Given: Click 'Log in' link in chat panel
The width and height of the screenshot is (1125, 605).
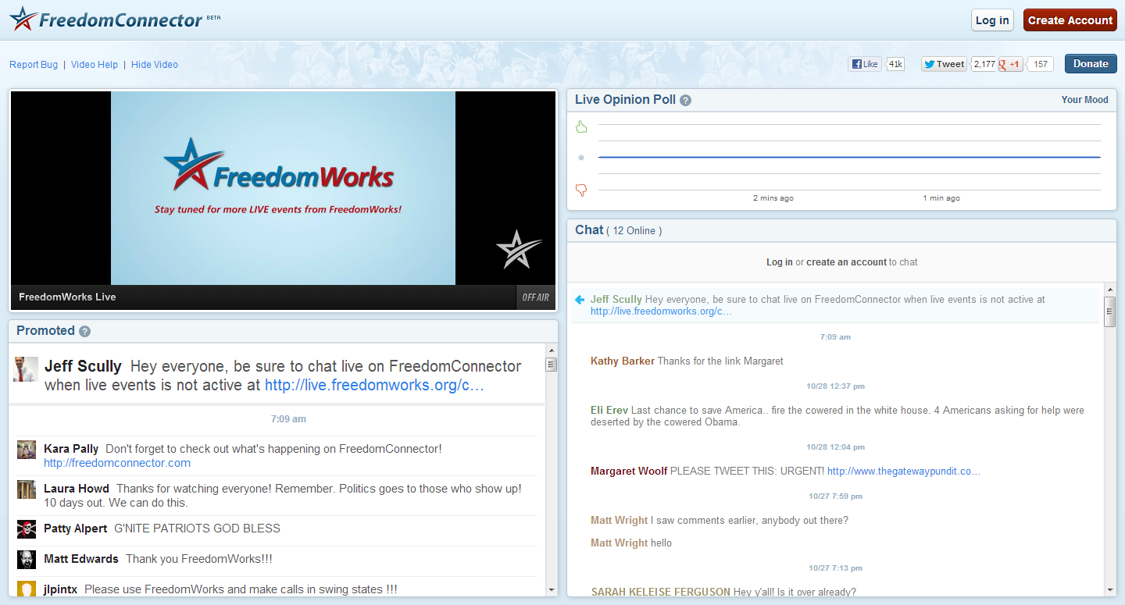Looking at the screenshot, I should coord(780,262).
